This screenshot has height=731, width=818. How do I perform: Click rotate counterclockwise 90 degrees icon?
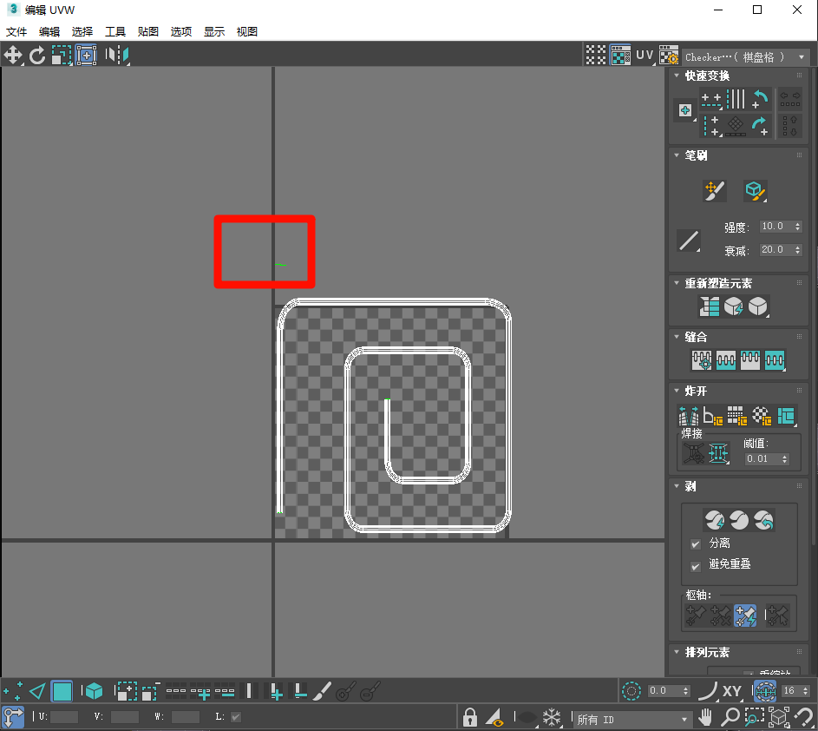pyautogui.click(x=760, y=99)
